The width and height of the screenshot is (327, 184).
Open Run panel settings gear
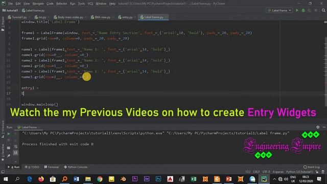tap(318, 127)
